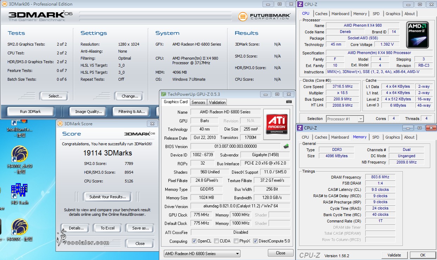Open Caches tab in the CPU-Z processor window
The width and height of the screenshot is (437, 260).
(x=321, y=14)
